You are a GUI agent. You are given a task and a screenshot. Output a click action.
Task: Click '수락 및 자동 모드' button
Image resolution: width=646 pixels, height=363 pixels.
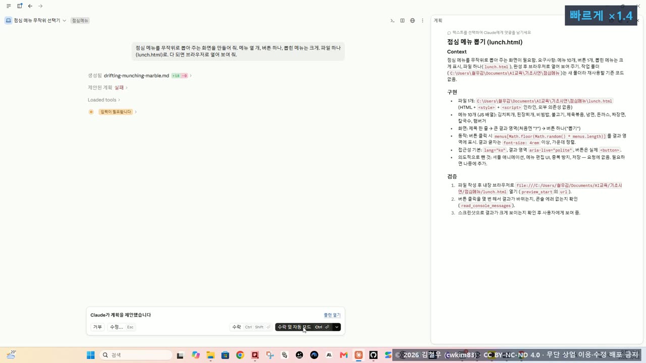(x=304, y=327)
